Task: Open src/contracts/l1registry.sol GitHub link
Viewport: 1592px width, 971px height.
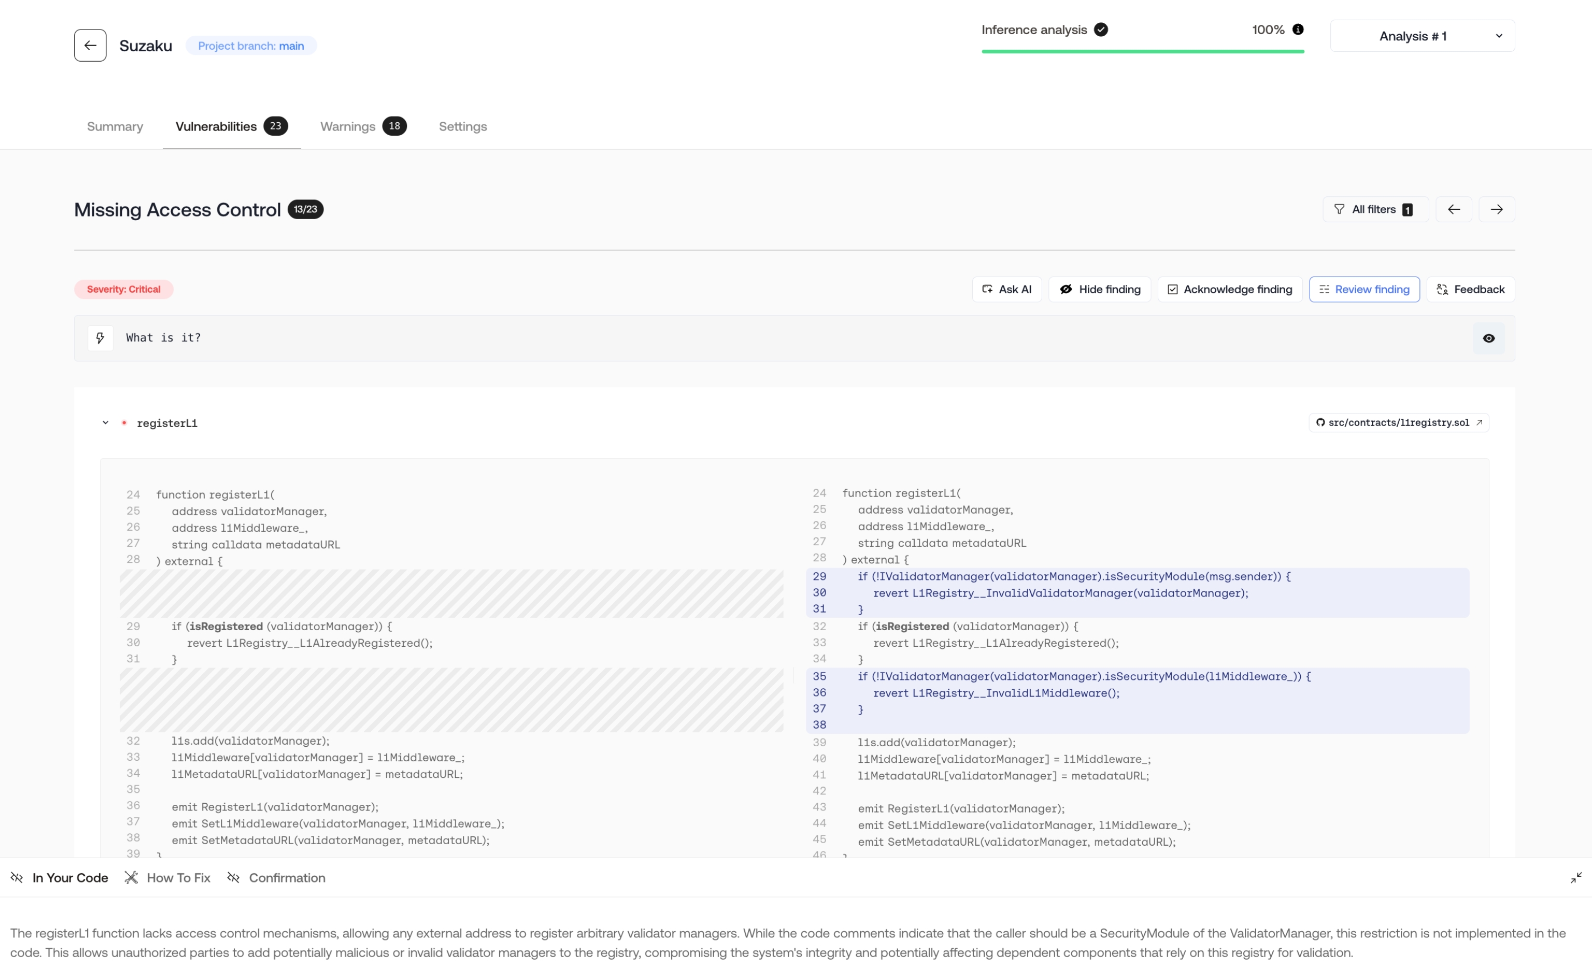Action: click(x=1398, y=423)
